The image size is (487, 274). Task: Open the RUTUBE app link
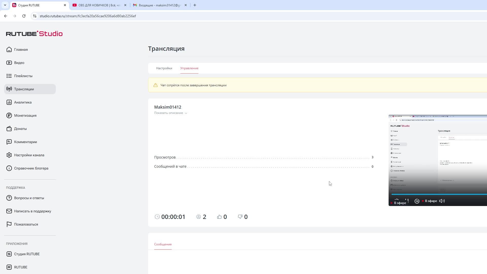tap(30, 267)
